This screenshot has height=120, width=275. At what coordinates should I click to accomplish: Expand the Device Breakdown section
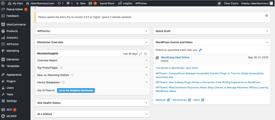click(146, 82)
